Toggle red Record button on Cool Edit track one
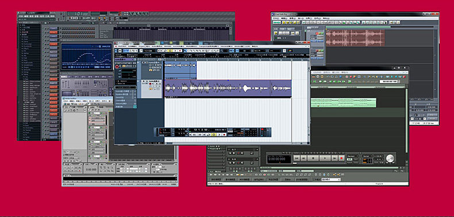Viewport: 454px width, 217px height. (x=317, y=33)
